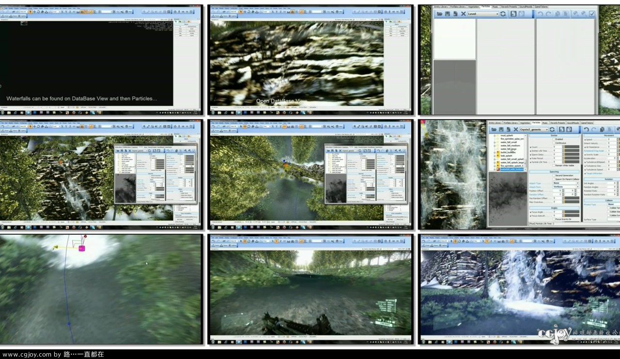The width and height of the screenshot is (620, 359).
Task: Select water_fall_large in particle tree
Action: (509, 149)
